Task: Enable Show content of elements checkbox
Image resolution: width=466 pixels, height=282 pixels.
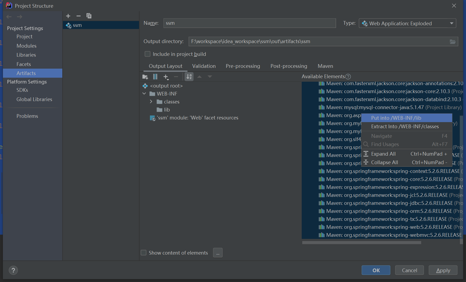Action: 144,252
